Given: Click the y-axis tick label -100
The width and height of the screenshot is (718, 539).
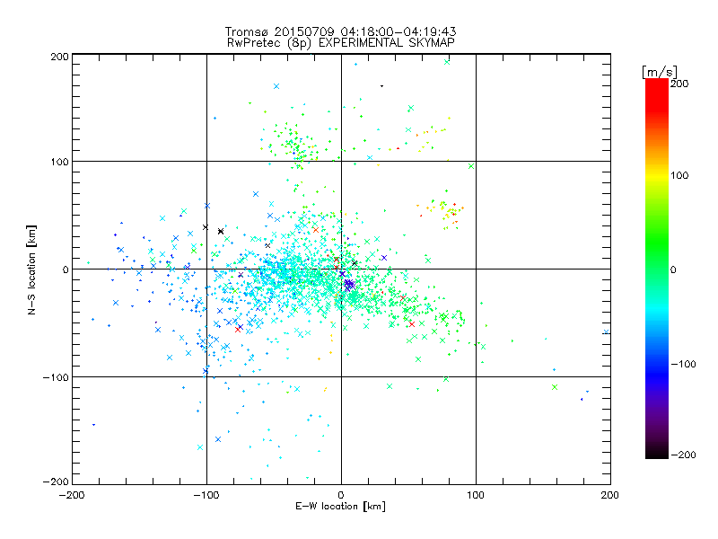Looking at the screenshot, I should tap(56, 377).
